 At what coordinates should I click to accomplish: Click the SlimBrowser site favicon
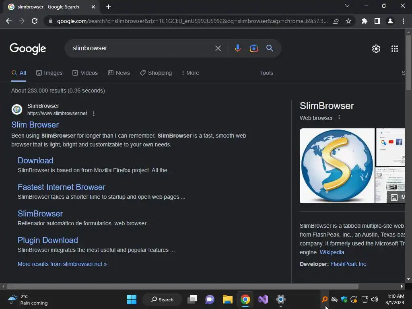coord(17,109)
